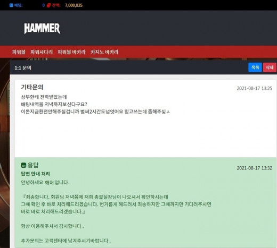Click the green reply icon beside 응답
The image size is (277, 248).
click(23, 165)
